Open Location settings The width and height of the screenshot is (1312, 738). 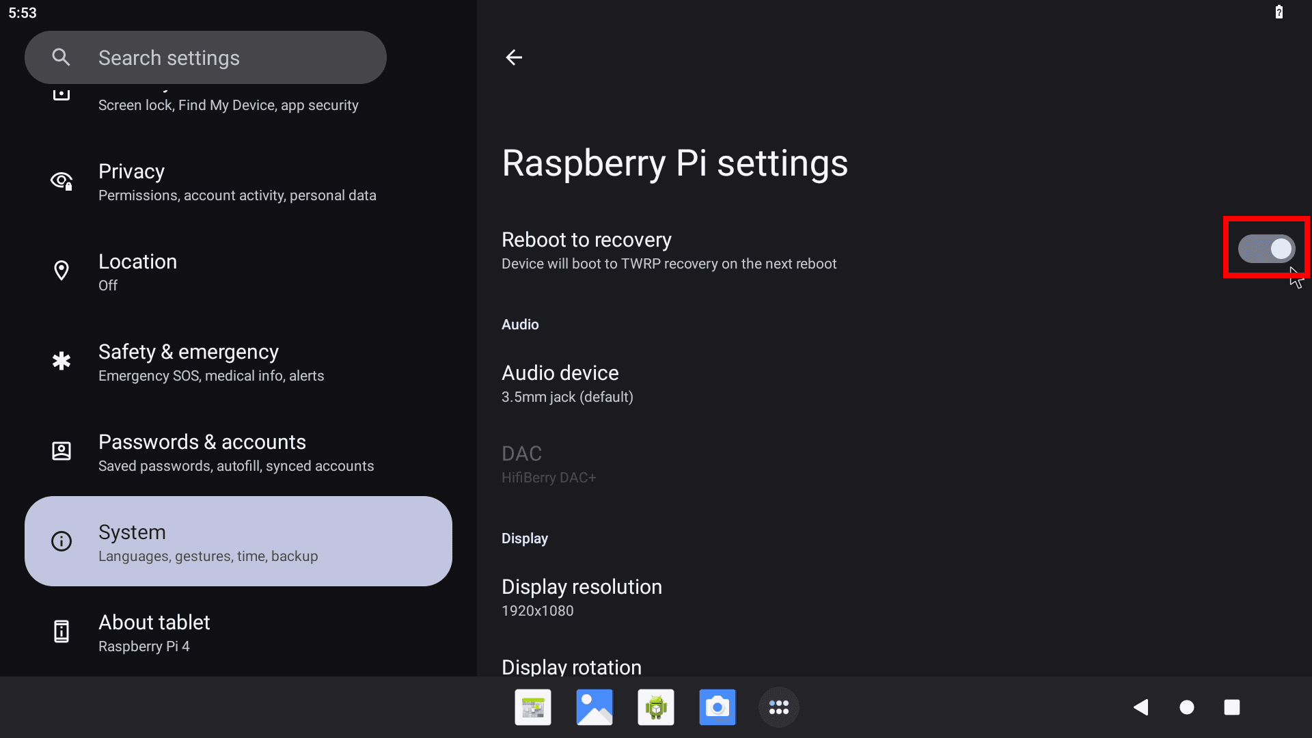click(238, 272)
